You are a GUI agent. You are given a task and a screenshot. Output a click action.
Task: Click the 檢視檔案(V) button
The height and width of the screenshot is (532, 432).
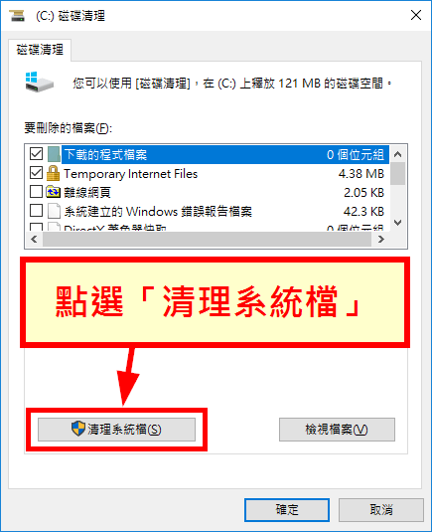click(x=337, y=430)
